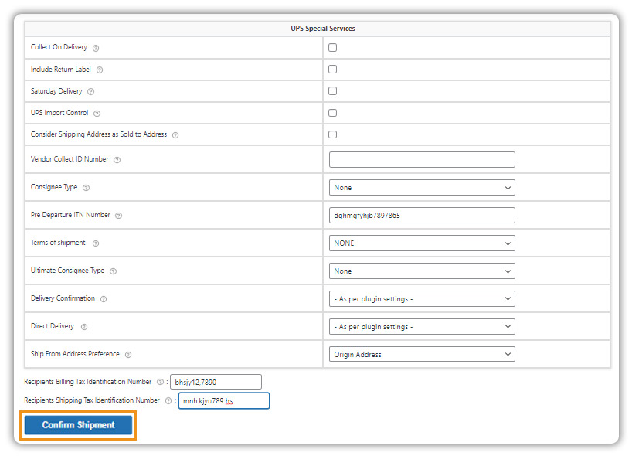Image resolution: width=632 pixels, height=456 pixels.
Task: Open help for Consider Shipping Address as Sold to Address
Action: (175, 135)
